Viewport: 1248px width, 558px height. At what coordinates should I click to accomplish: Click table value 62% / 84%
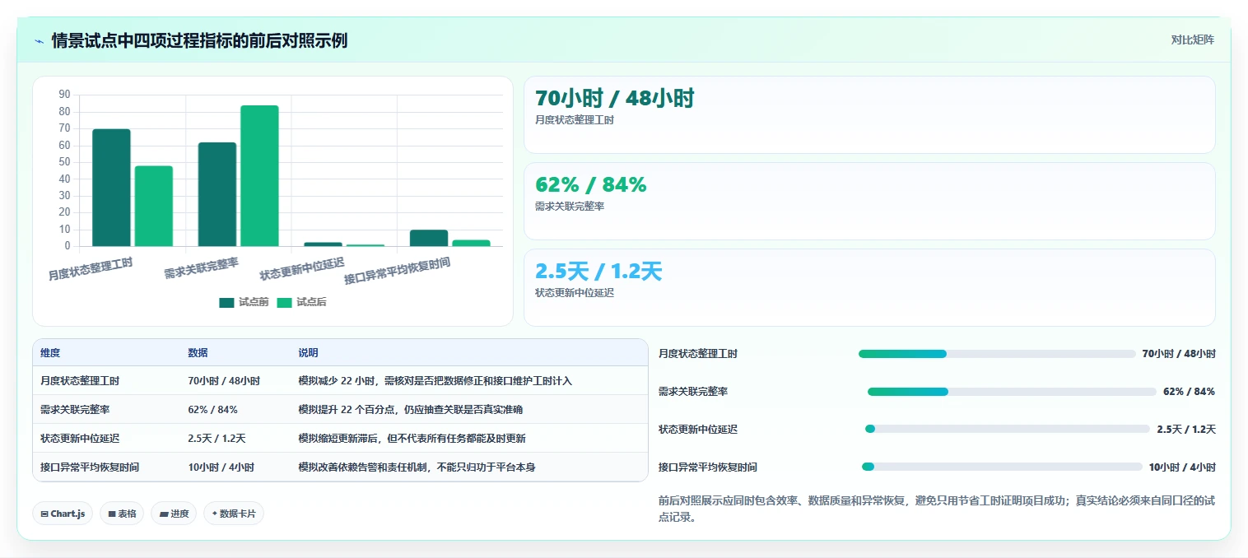[x=212, y=410]
